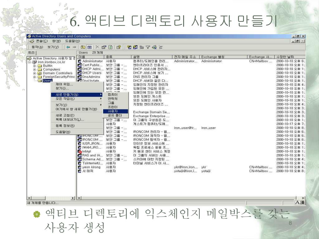Image resolution: width=319 pixels, height=239 pixels.
Task: Click the A漢 IME indicator in status bar
Action: (300, 202)
